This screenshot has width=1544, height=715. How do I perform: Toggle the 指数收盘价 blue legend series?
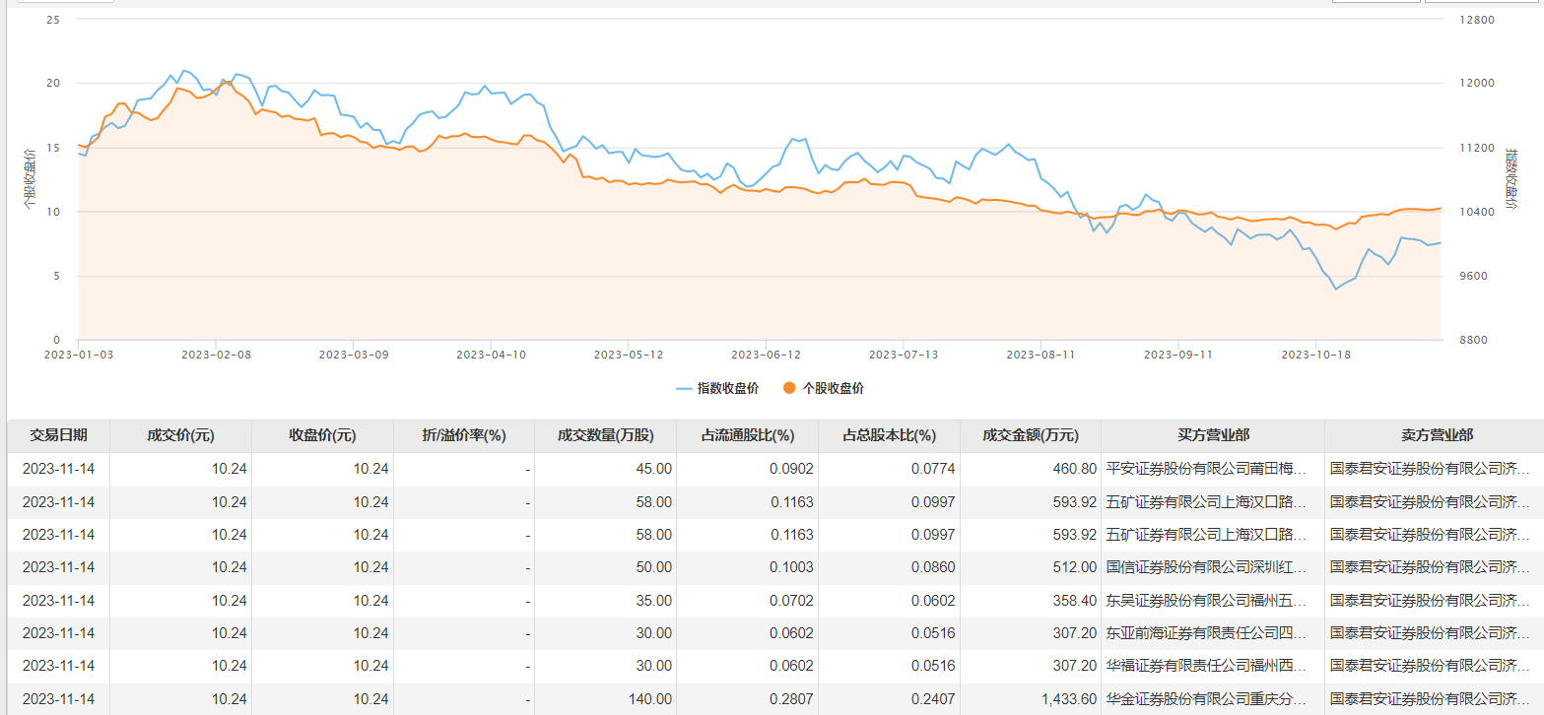coord(717,389)
